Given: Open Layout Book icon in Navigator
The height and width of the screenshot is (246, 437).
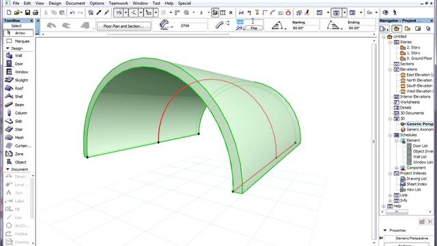Looking at the screenshot, I should point(418,29).
